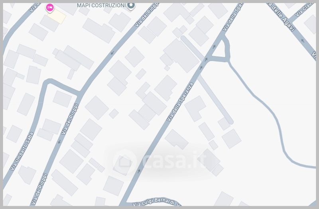Click the partial Via Clau street label
Viewport: 319px width, 209px height.
pyautogui.click(x=305, y=10)
